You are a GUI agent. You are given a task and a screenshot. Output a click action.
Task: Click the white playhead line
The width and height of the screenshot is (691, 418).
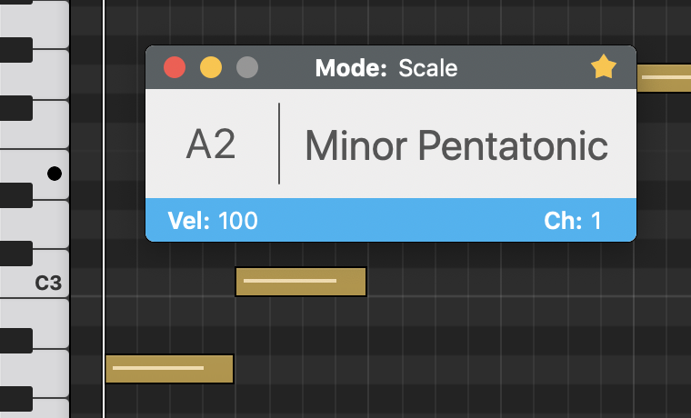tap(104, 209)
